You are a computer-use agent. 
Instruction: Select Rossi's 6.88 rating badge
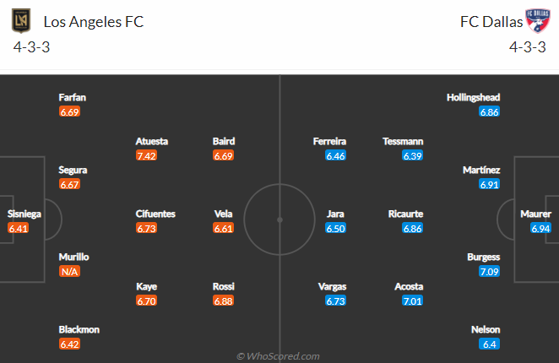click(x=223, y=301)
